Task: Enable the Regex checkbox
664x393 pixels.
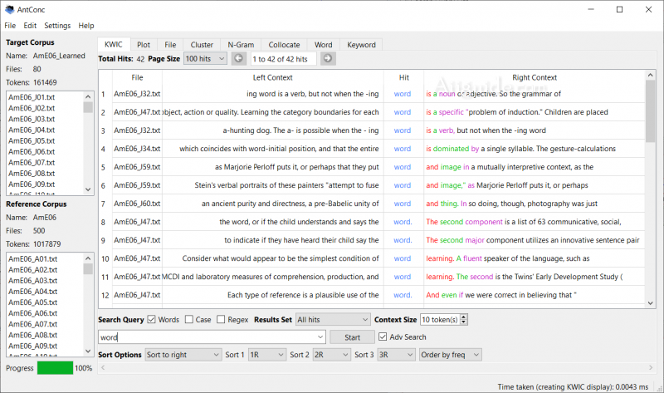Action: point(221,319)
